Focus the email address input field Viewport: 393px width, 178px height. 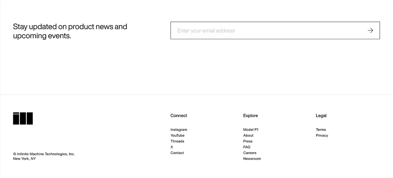point(275,31)
